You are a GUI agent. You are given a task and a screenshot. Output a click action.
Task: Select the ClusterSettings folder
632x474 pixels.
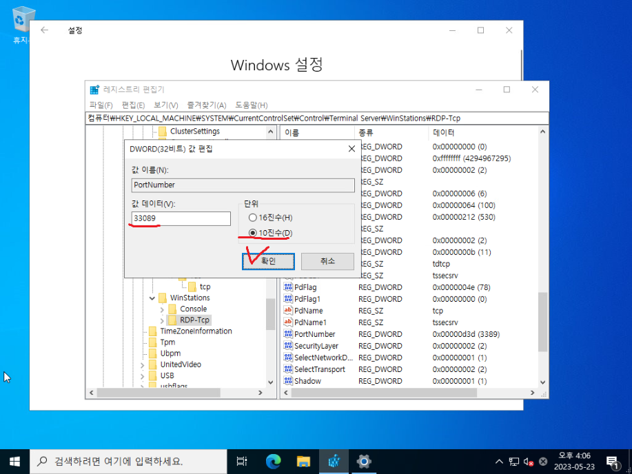[194, 132]
